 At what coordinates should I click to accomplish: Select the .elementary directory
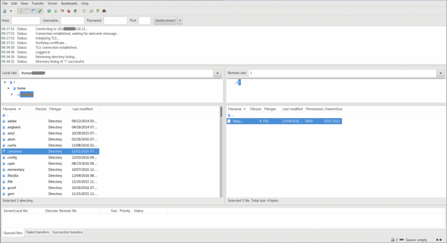coord(50,170)
